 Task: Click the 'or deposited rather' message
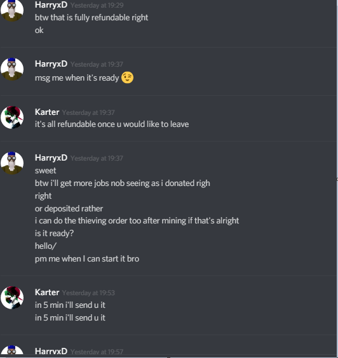click(69, 208)
